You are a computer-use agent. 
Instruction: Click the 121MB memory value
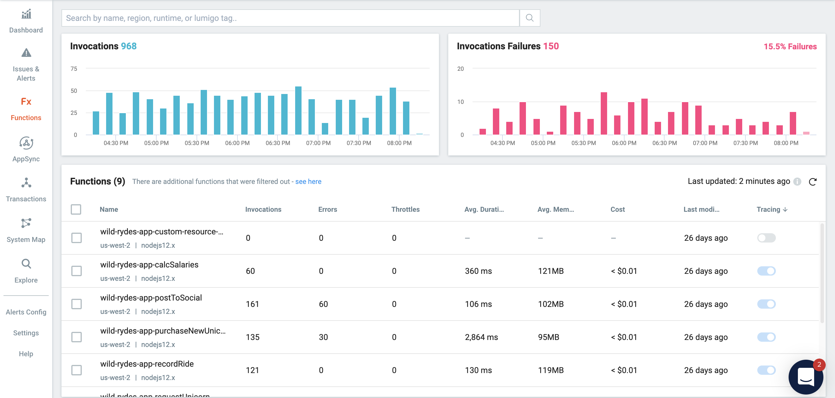(x=551, y=271)
